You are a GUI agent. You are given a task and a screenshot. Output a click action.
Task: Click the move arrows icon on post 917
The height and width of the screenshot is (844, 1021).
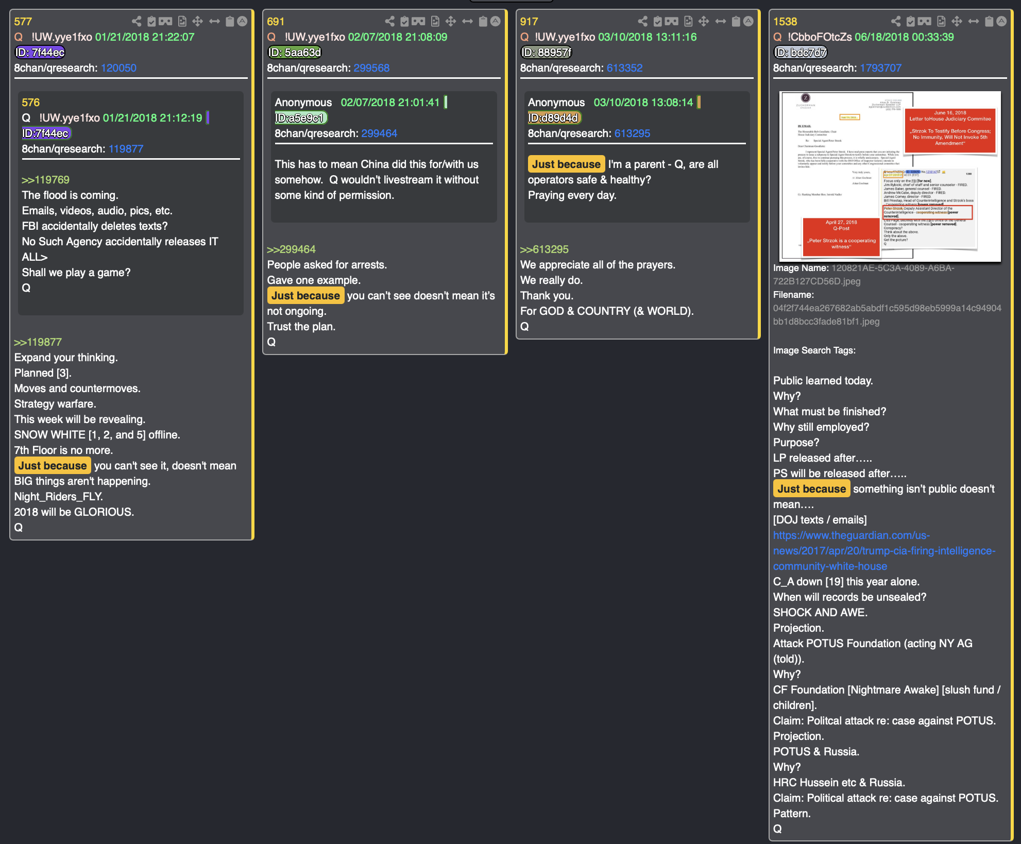pyautogui.click(x=704, y=21)
